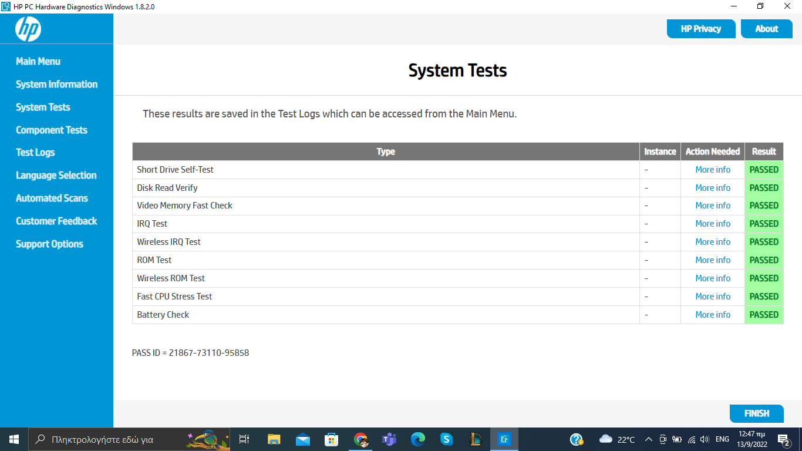Viewport: 802px width, 451px height.
Task: Open Skype from the taskbar
Action: [x=447, y=439]
